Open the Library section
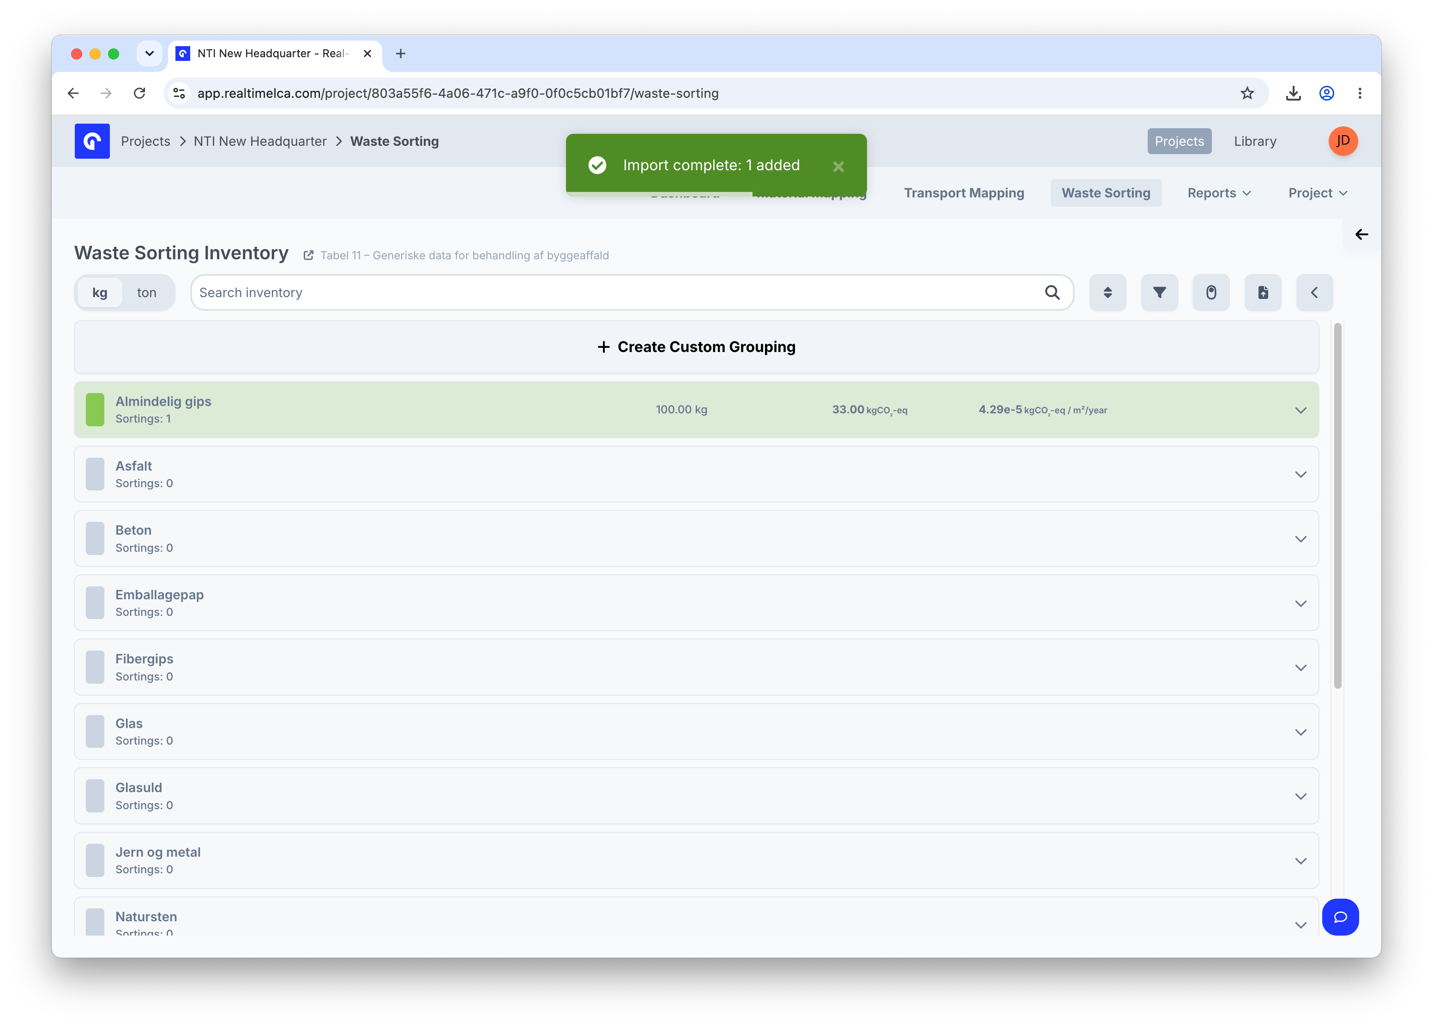This screenshot has width=1433, height=1026. [x=1255, y=141]
